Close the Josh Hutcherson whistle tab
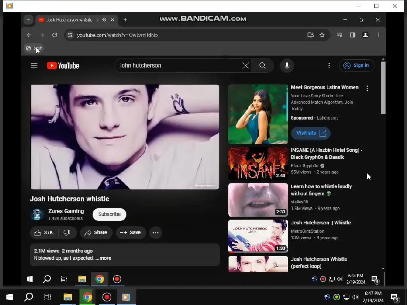The image size is (407, 305). point(112,20)
